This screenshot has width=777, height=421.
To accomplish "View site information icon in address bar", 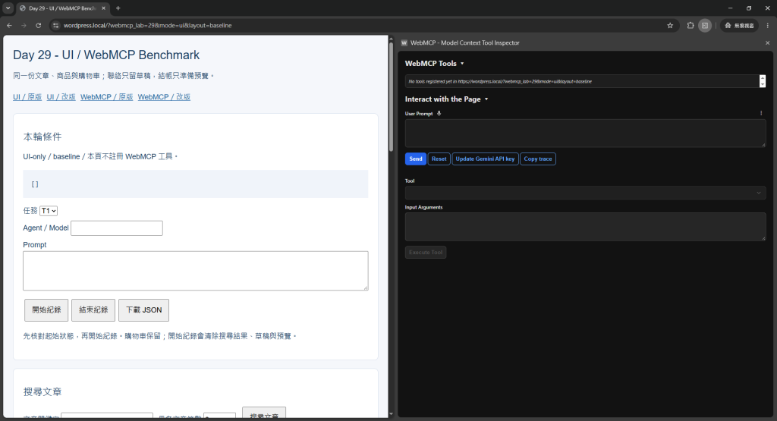I will tap(56, 25).
